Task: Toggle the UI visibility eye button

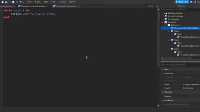Action: (151, 6)
